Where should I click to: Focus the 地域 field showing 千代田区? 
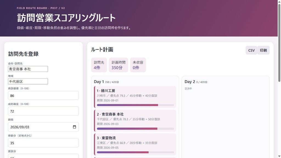coord(28,81)
